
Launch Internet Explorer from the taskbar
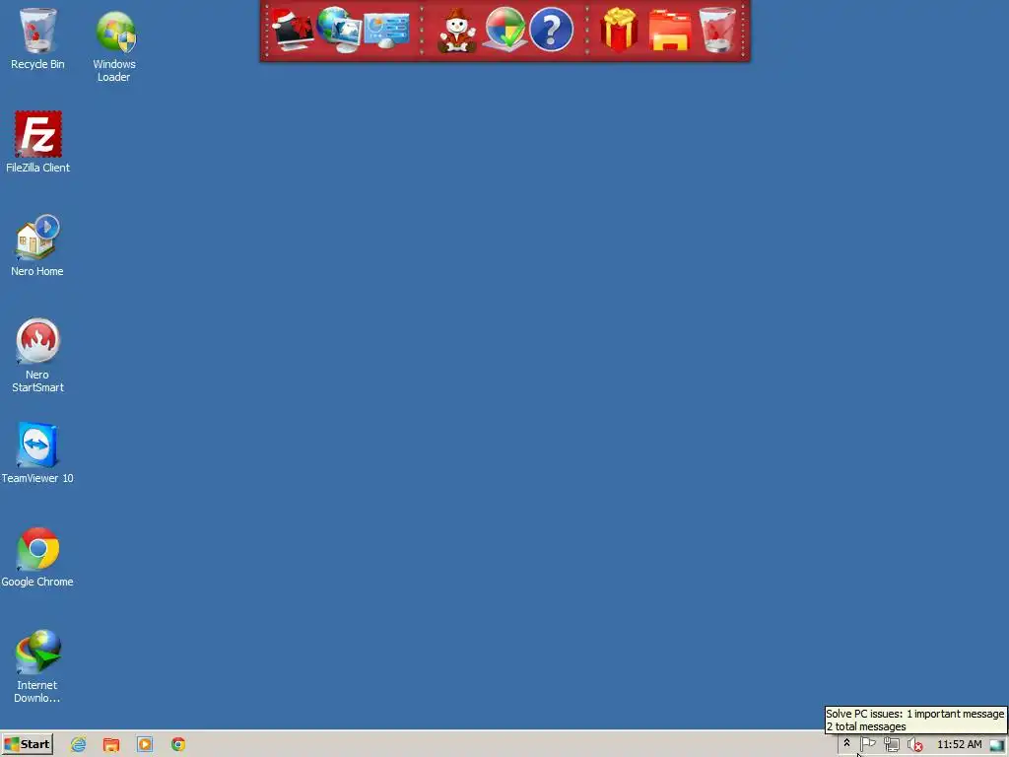click(x=79, y=745)
